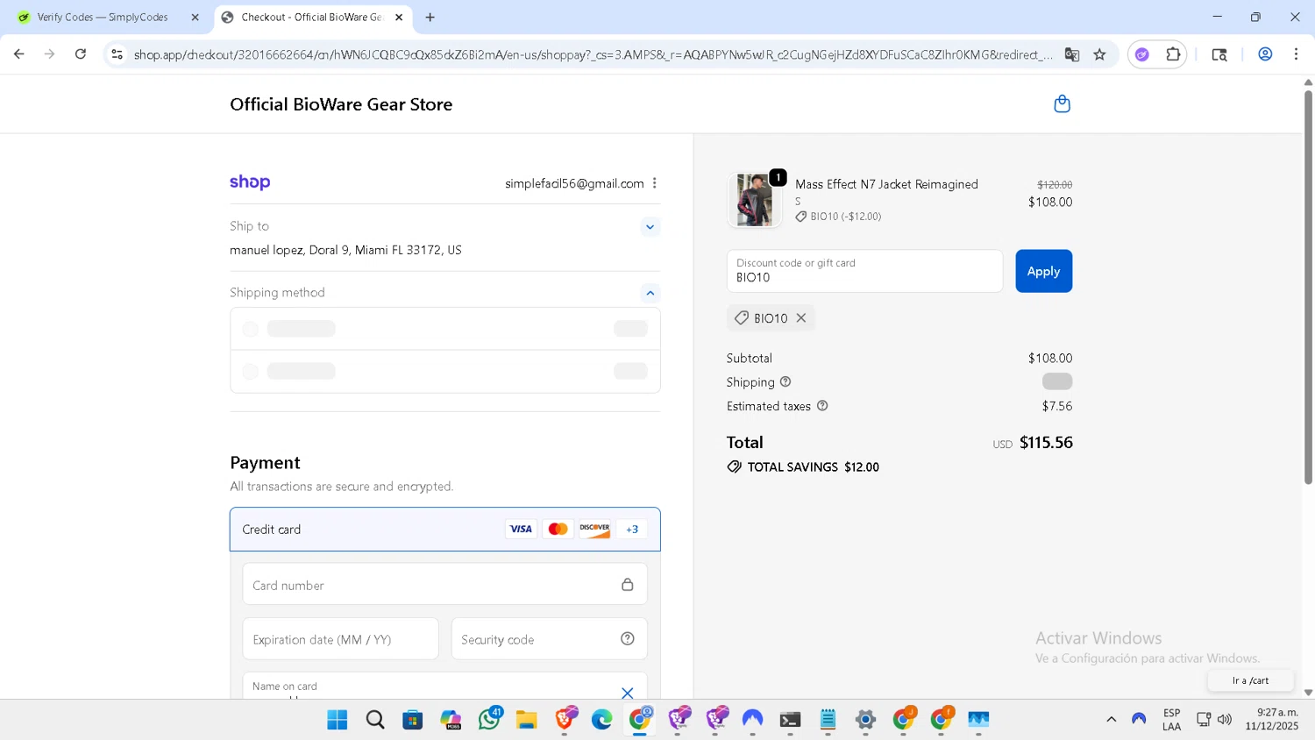Open the clock and date panel
This screenshot has width=1315, height=740.
[x=1272, y=720]
